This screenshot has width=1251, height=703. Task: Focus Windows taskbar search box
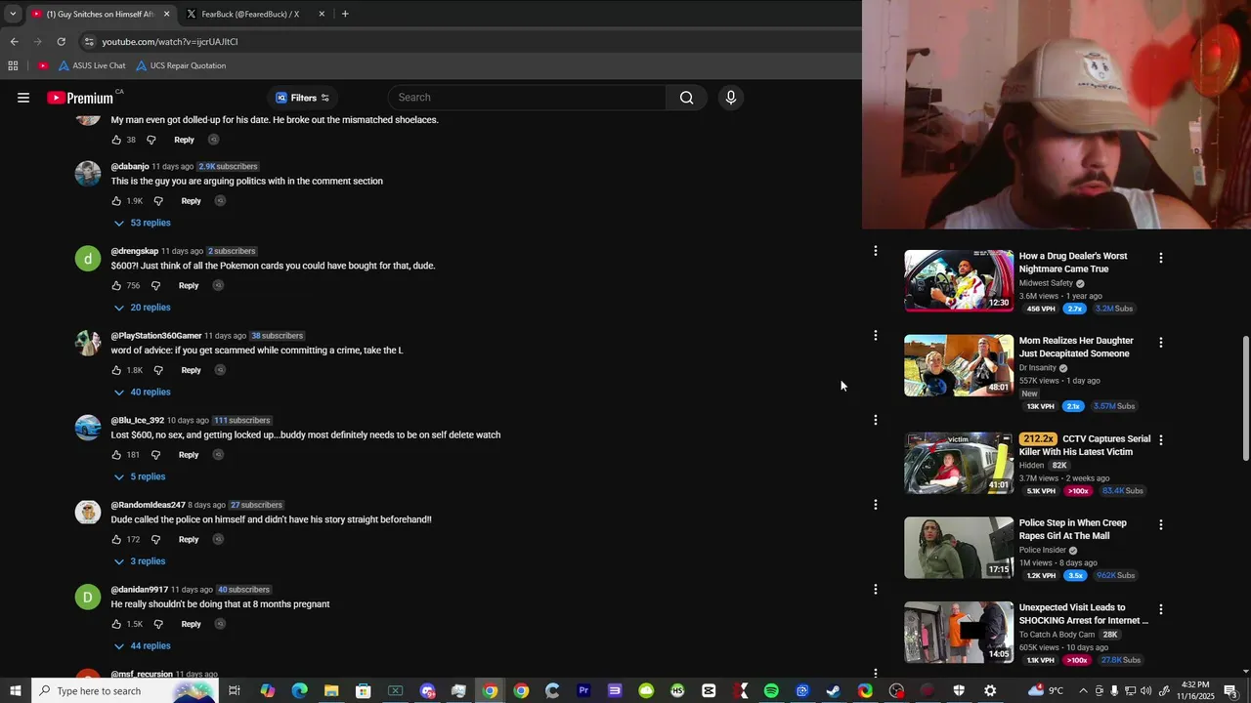click(127, 691)
